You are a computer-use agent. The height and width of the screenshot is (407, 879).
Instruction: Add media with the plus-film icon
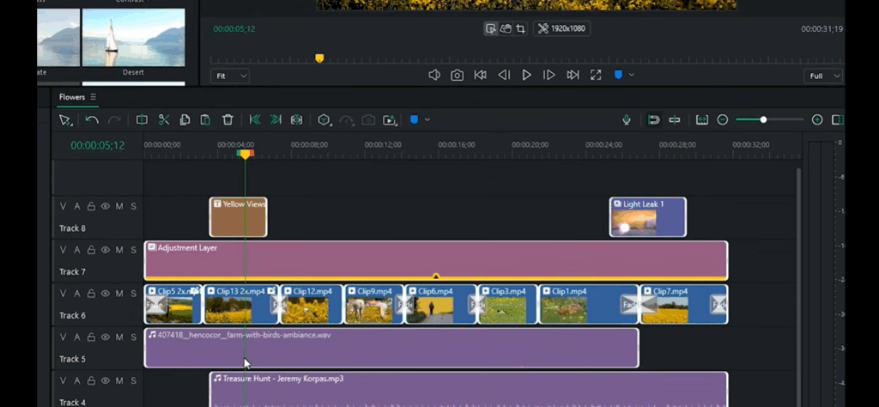(390, 120)
